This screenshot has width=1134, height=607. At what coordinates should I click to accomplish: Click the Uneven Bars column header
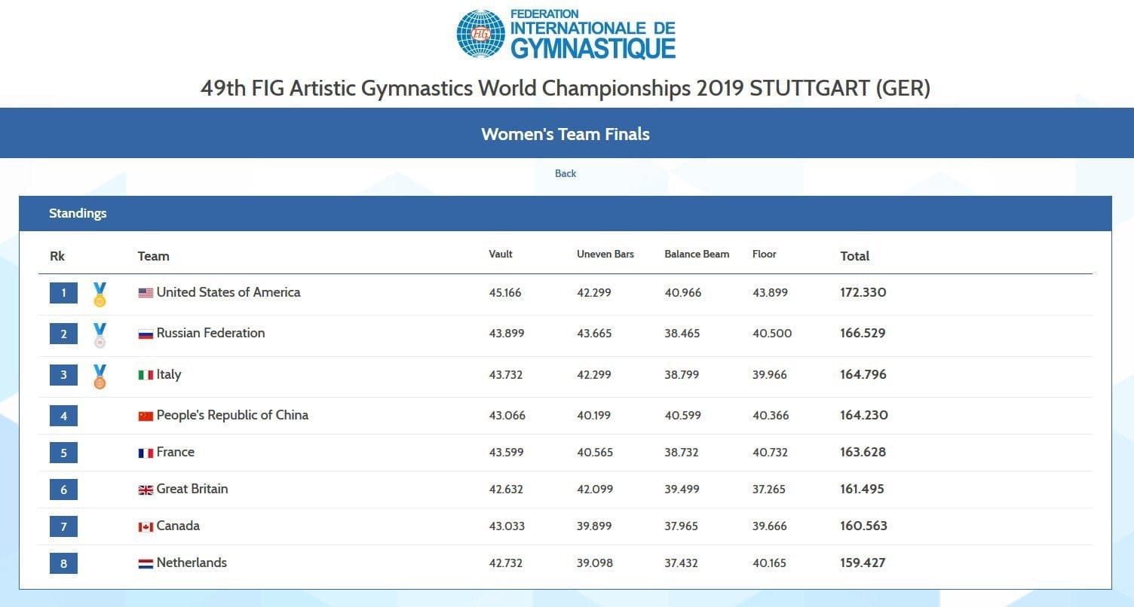(605, 254)
